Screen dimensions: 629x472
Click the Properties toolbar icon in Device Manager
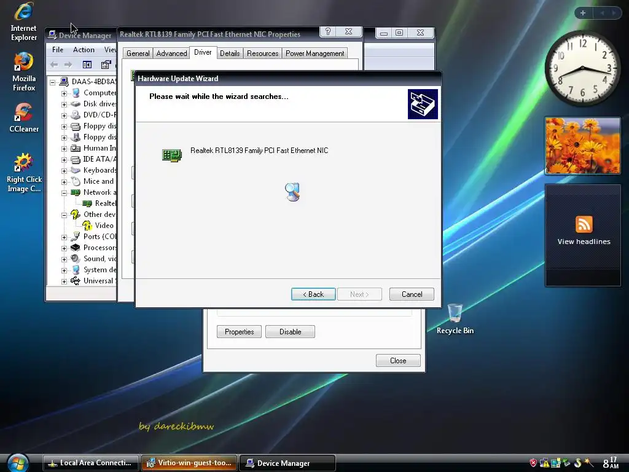click(106, 64)
